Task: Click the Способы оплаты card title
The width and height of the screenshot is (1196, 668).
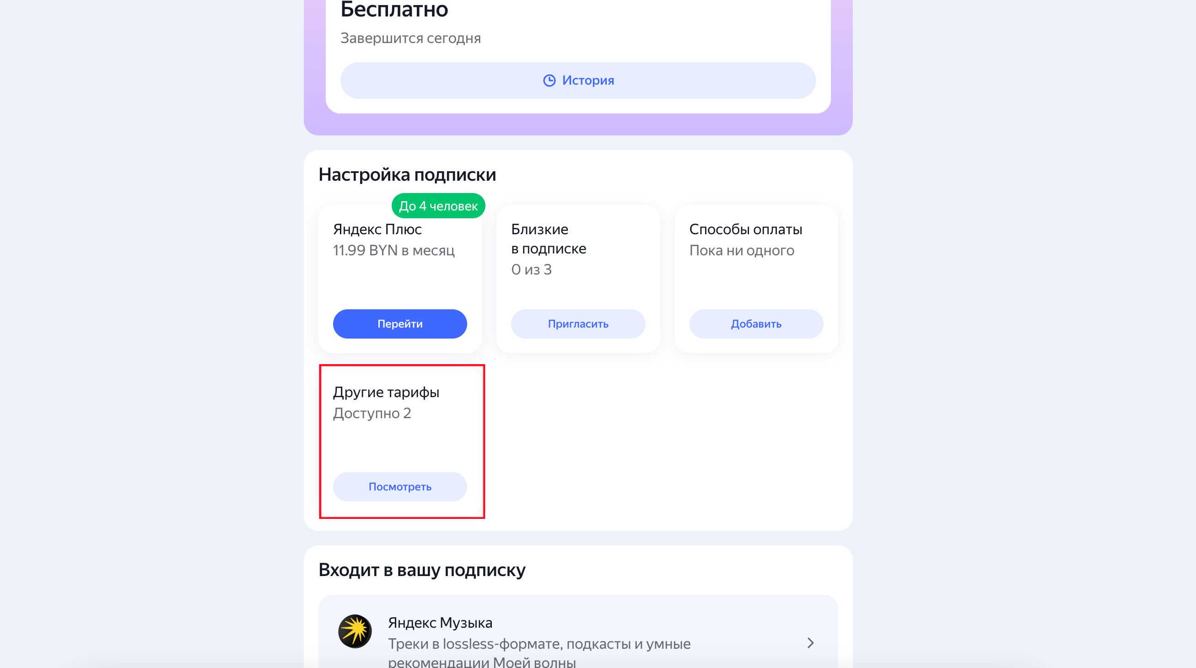Action: (745, 229)
